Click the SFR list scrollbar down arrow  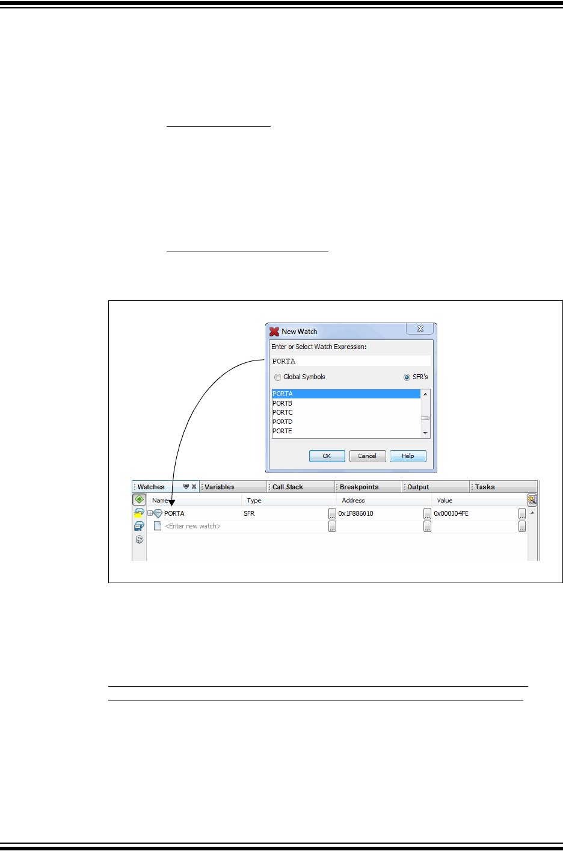425,433
